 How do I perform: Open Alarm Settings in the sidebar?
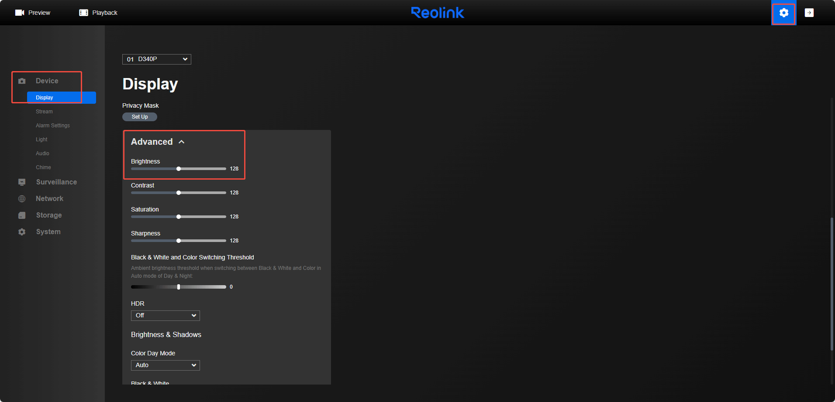[x=53, y=126]
